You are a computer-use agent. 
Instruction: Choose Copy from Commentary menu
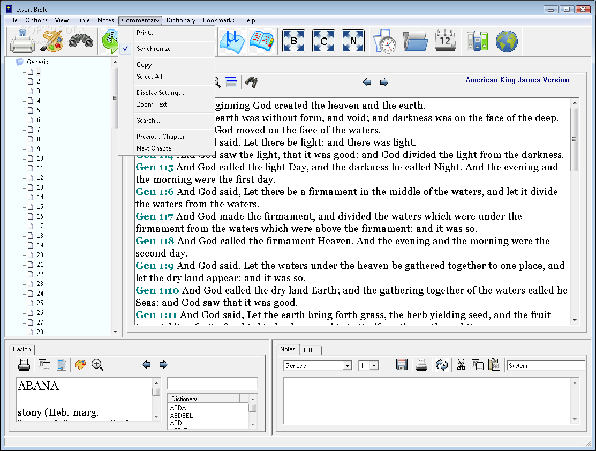pos(167,65)
